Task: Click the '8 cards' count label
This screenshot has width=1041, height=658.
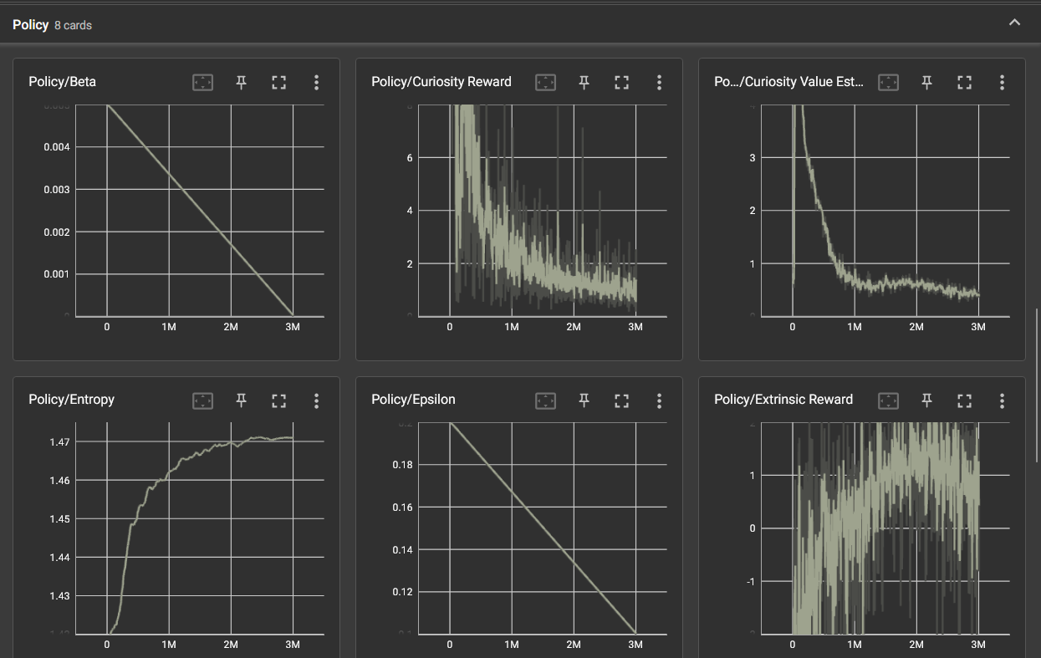Action: pos(73,26)
